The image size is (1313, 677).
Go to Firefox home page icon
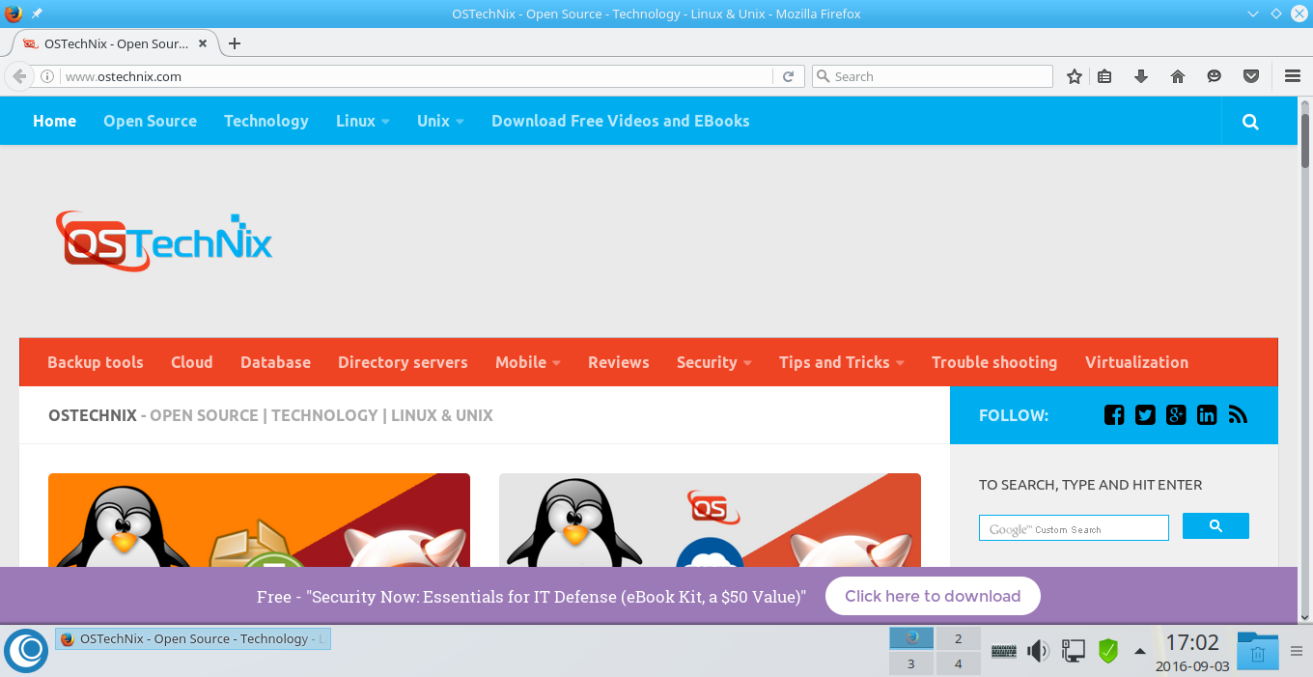click(1178, 76)
